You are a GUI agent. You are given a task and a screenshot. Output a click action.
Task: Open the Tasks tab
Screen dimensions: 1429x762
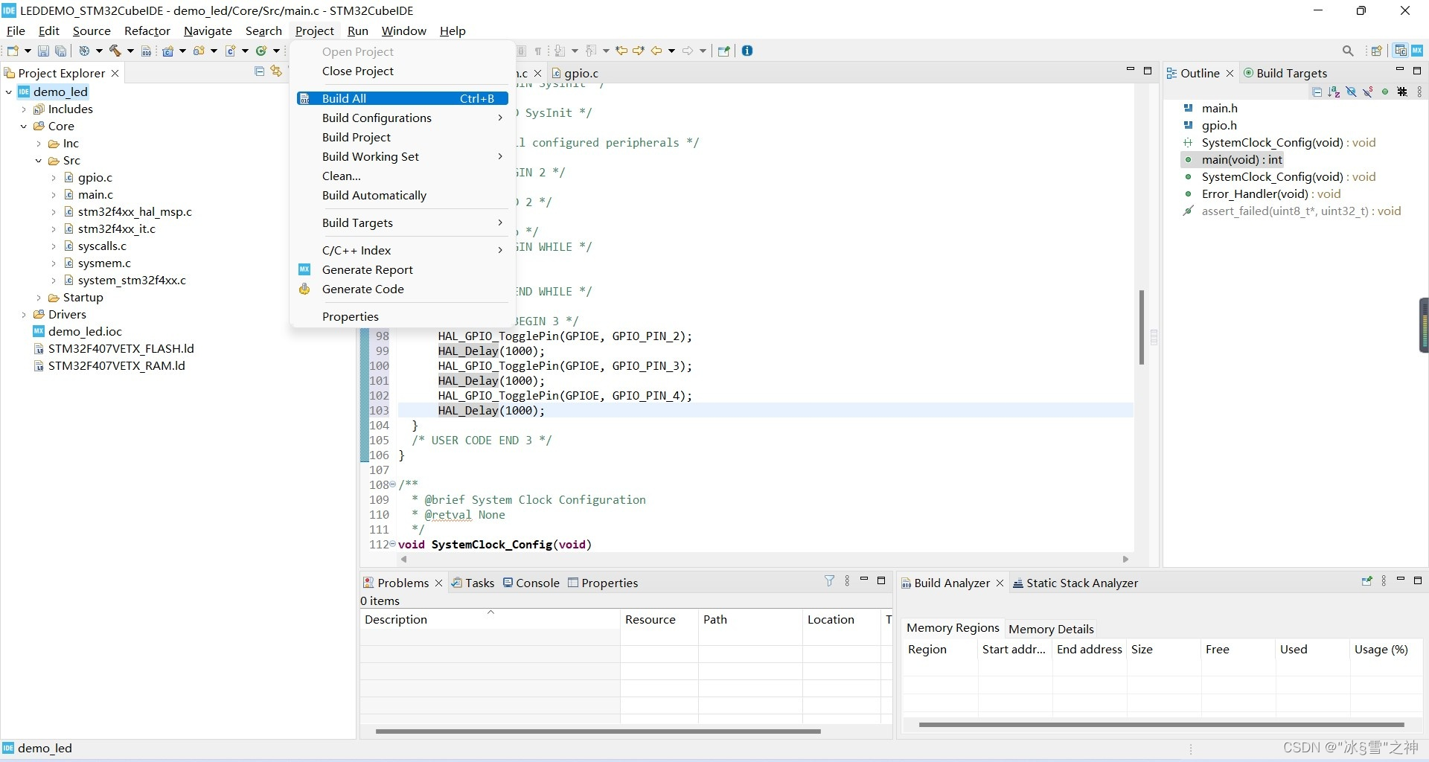[x=473, y=583]
